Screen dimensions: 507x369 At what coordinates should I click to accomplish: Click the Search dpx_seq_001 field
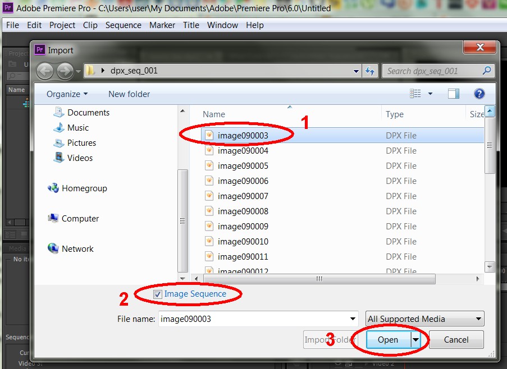(438, 71)
